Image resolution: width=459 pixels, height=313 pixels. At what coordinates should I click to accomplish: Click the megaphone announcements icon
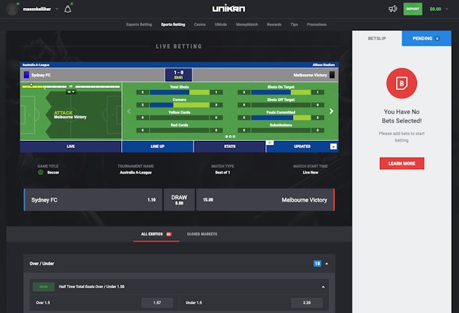click(x=392, y=9)
